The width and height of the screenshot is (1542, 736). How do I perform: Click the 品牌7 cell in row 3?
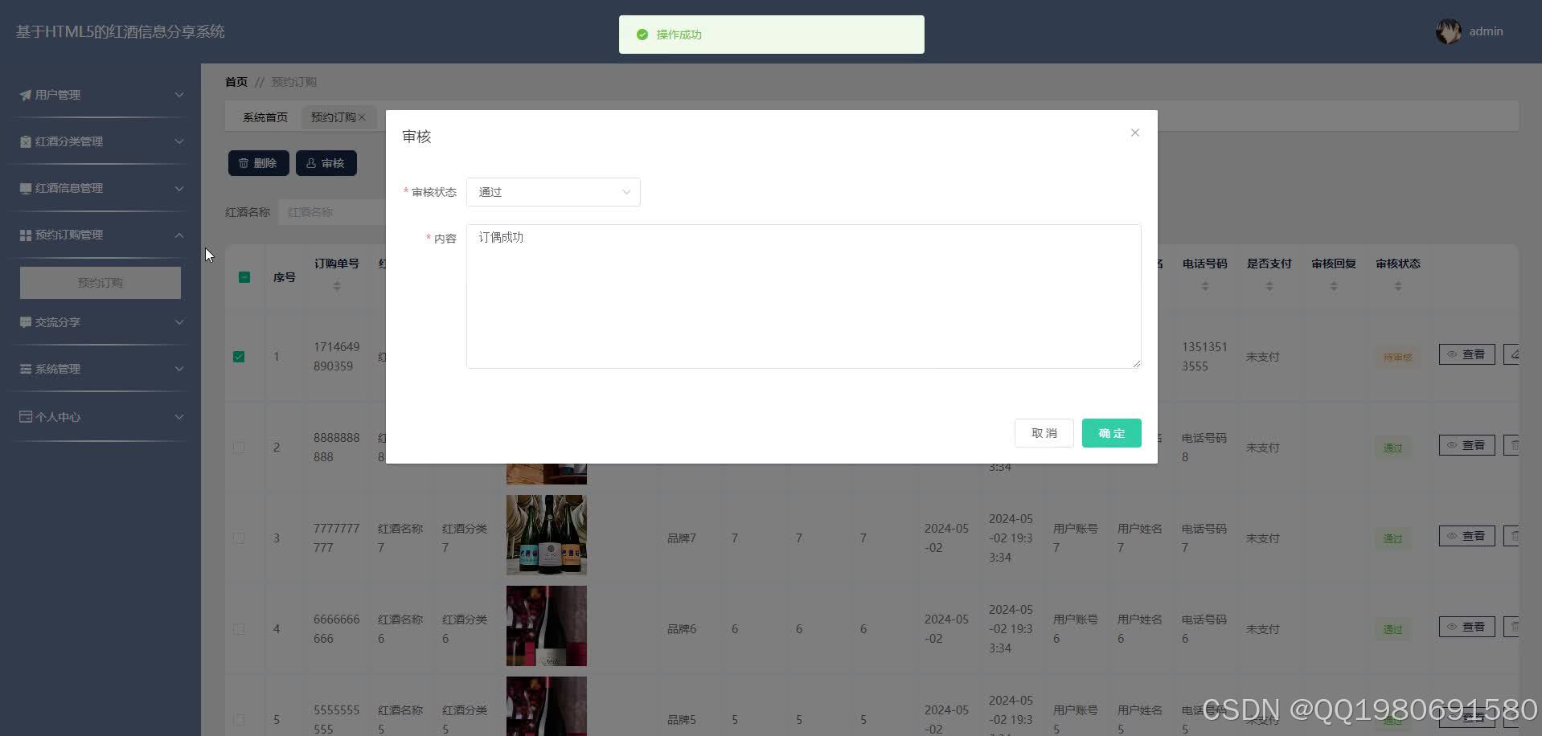tap(682, 538)
